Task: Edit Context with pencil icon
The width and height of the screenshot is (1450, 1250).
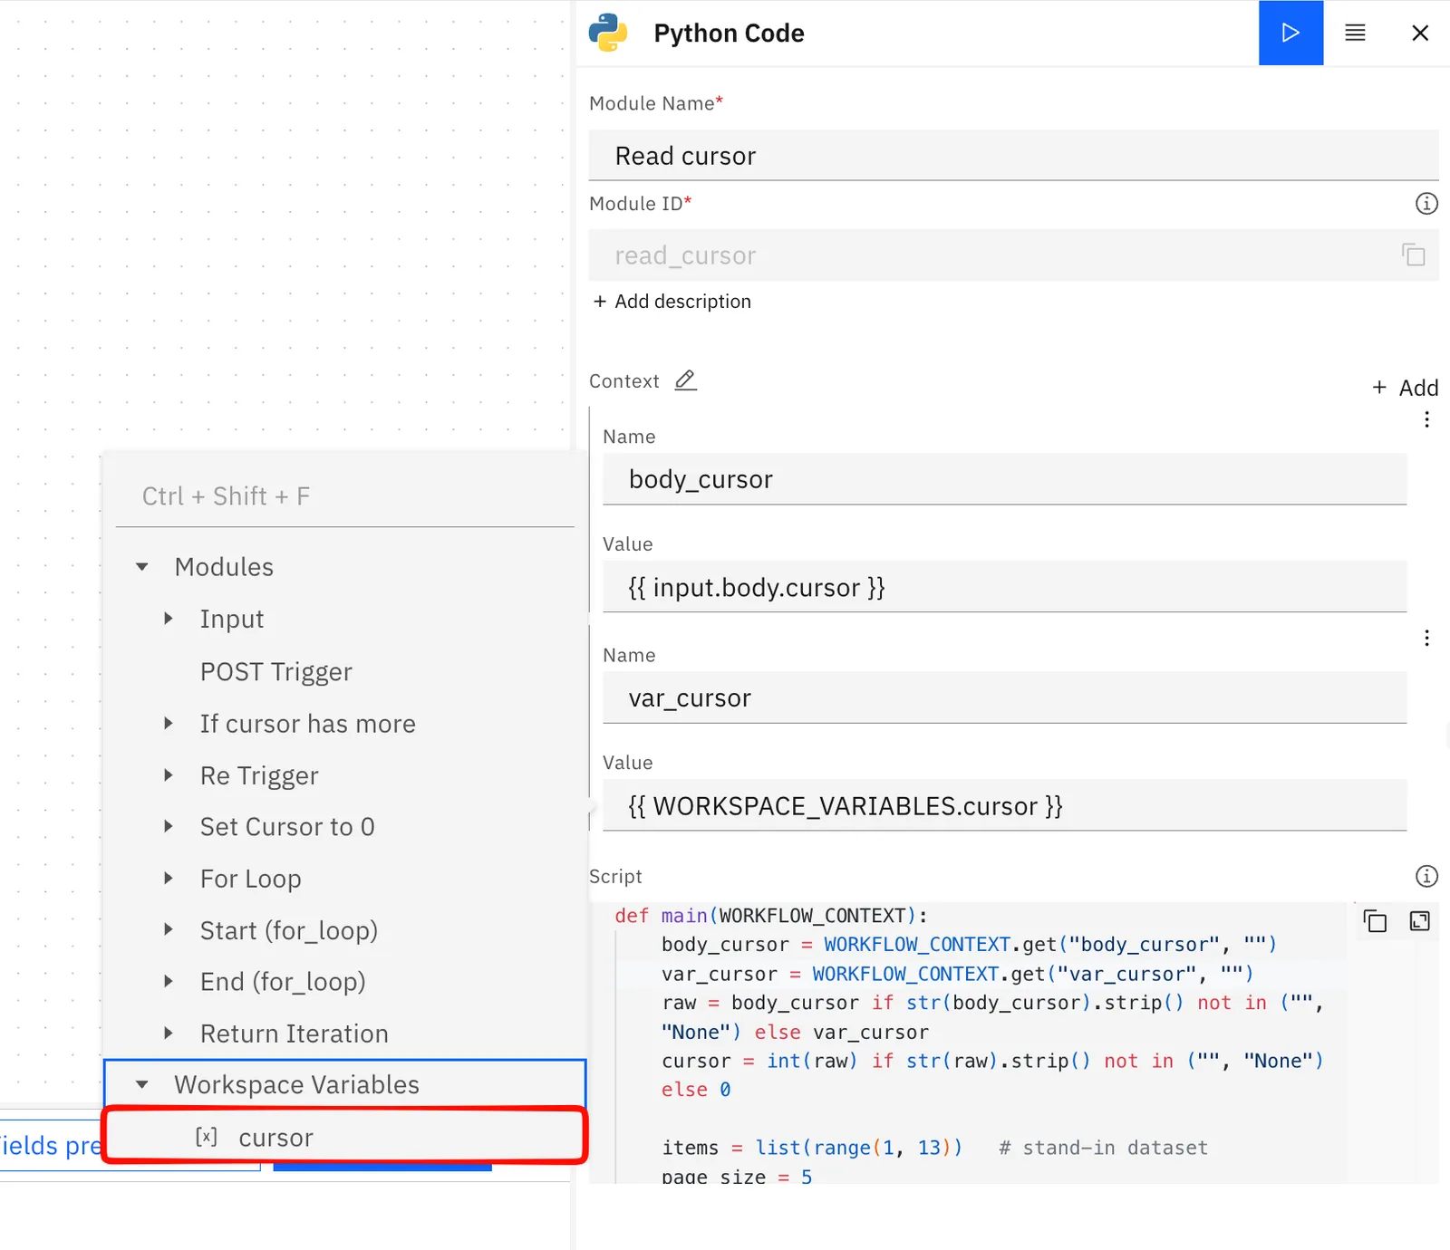Action: 686,380
